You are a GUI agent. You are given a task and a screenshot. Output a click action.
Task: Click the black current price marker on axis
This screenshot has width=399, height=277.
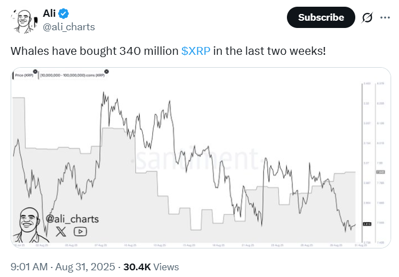point(367,224)
